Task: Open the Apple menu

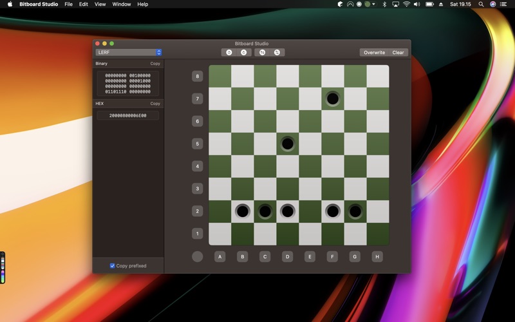Action: coord(10,5)
